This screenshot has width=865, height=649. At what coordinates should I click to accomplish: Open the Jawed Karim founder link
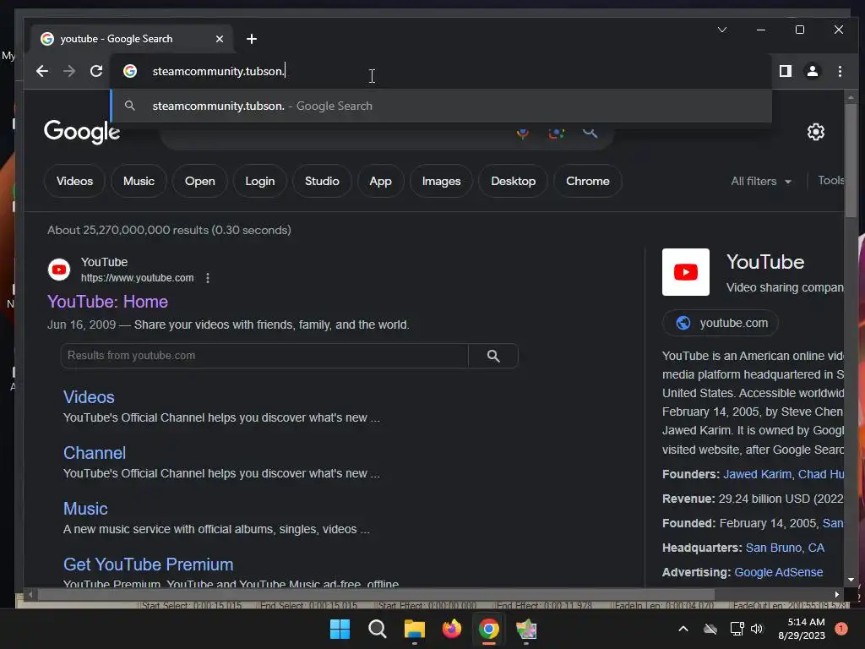pos(757,474)
